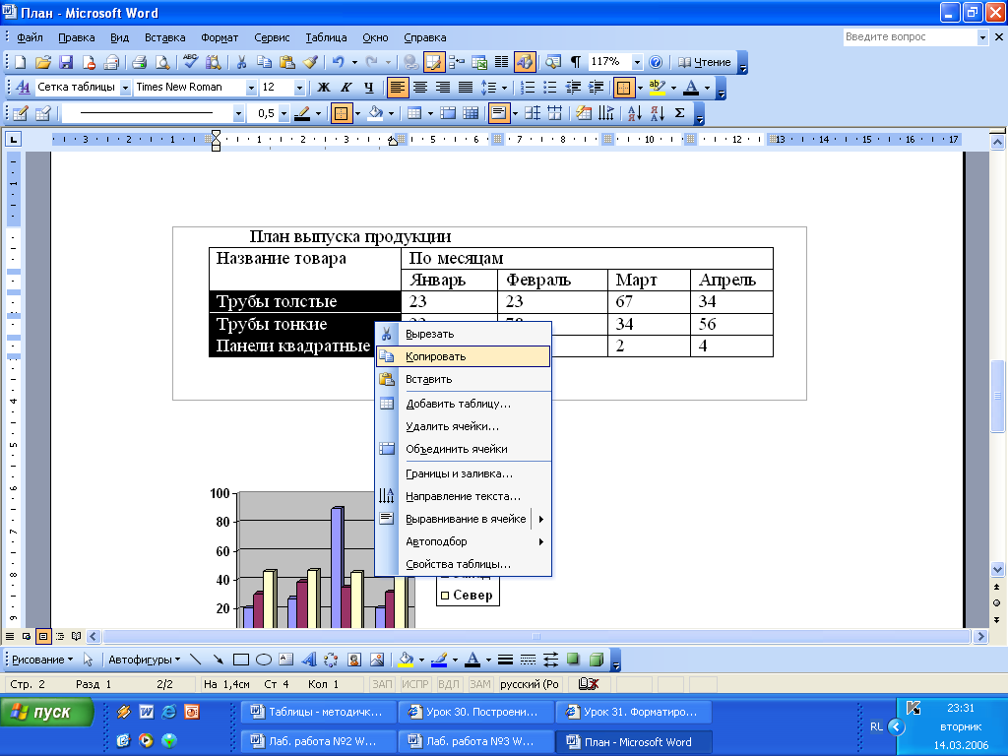Image resolution: width=1008 pixels, height=756 pixels.
Task: Click the font color A button
Action: tap(691, 88)
